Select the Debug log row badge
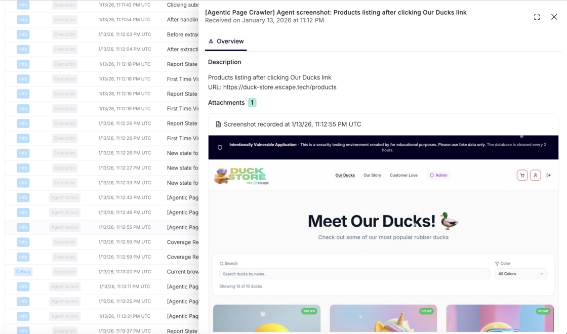This screenshot has width=567, height=334. coord(23,272)
